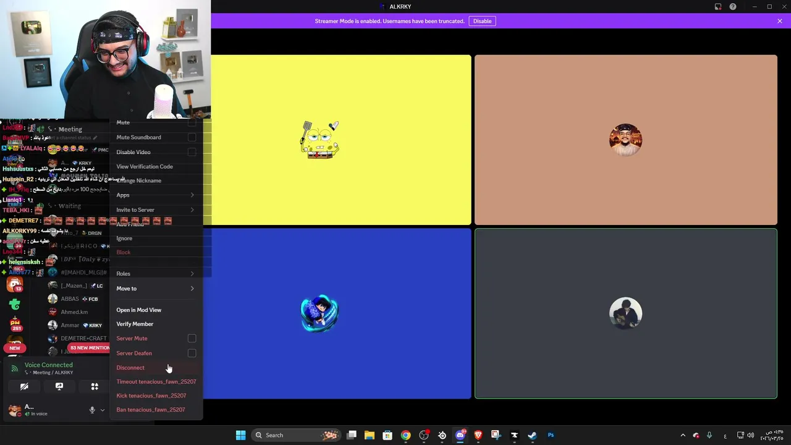Select voice member Ammar

[74, 325]
